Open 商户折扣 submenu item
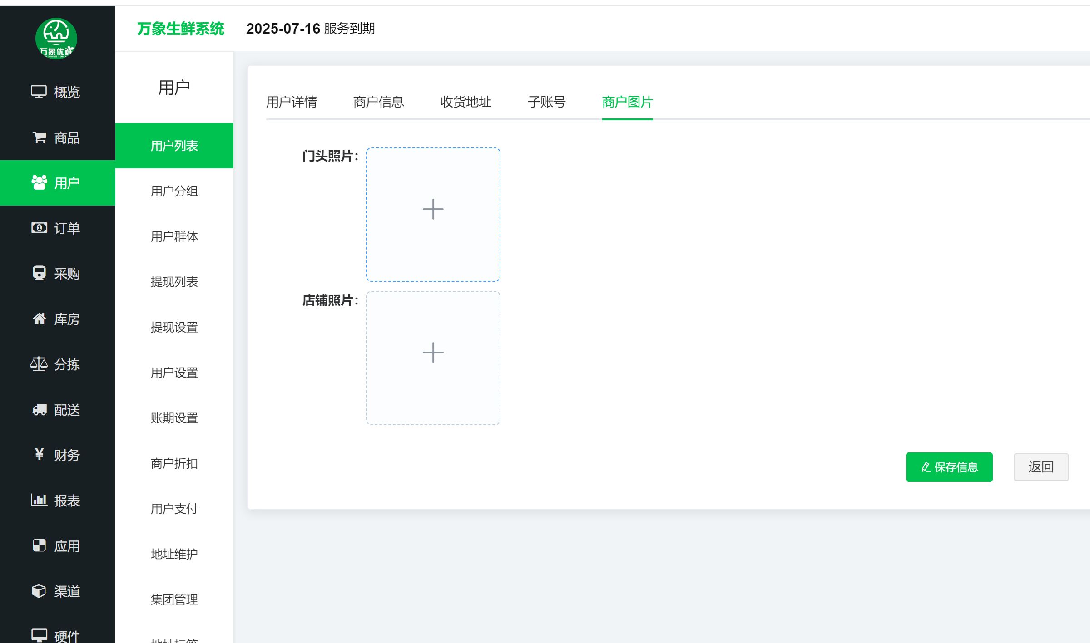Viewport: 1090px width, 643px height. click(x=174, y=463)
